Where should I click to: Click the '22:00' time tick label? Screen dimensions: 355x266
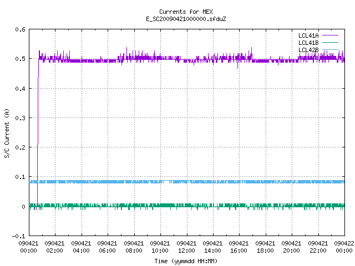click(x=318, y=250)
